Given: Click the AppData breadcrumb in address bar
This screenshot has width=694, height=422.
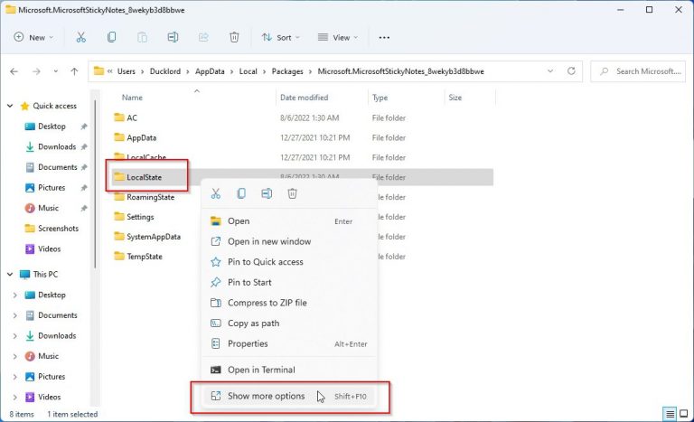Looking at the screenshot, I should point(210,71).
